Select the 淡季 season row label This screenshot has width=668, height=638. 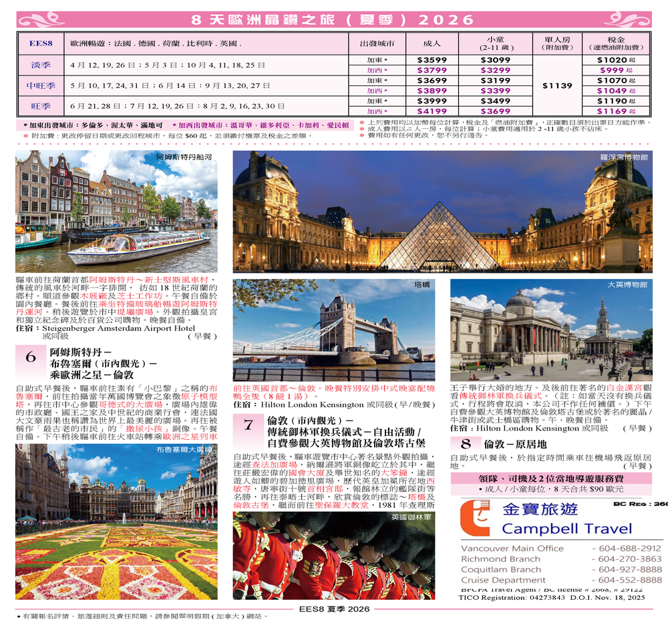click(x=41, y=65)
